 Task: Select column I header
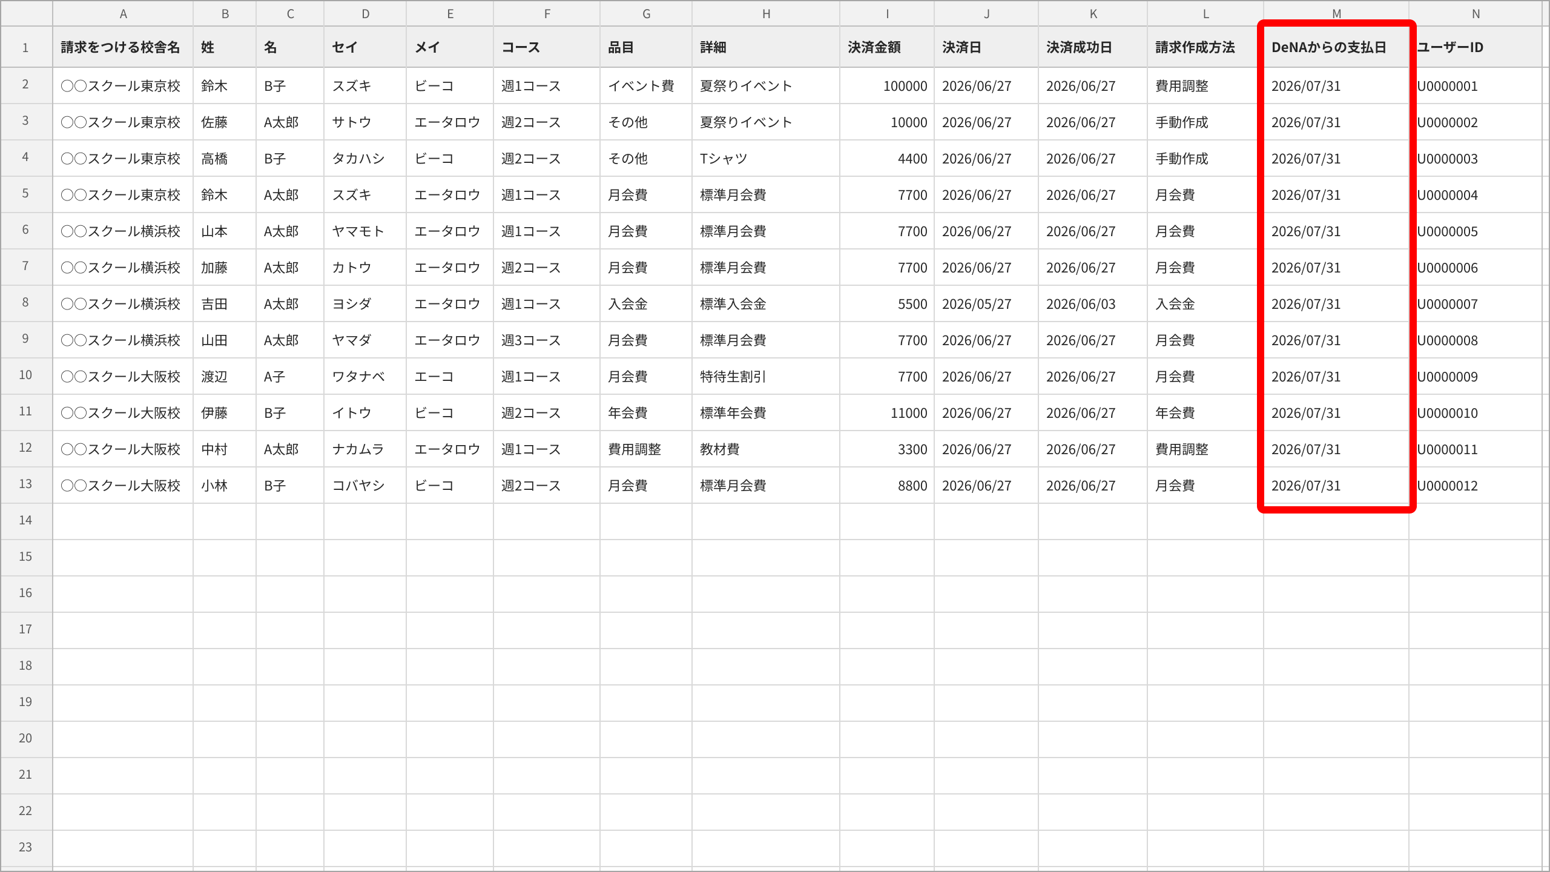coord(887,13)
